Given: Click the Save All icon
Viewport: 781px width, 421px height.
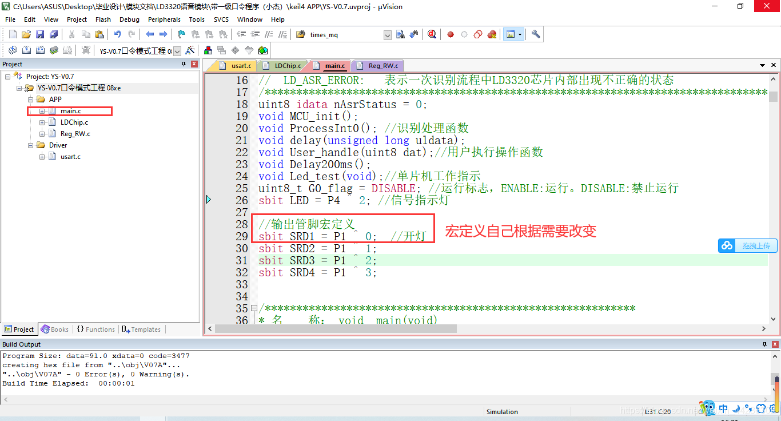Looking at the screenshot, I should pos(53,34).
